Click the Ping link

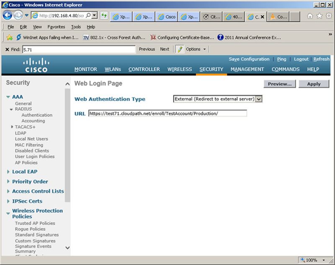(x=281, y=59)
